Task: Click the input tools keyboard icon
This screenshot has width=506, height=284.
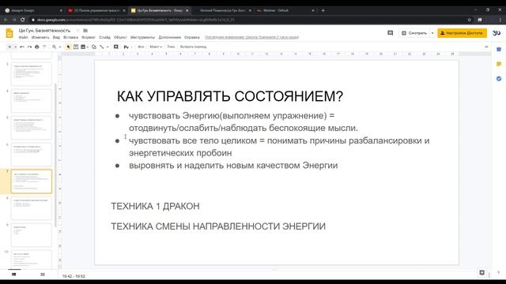Action: [126, 47]
